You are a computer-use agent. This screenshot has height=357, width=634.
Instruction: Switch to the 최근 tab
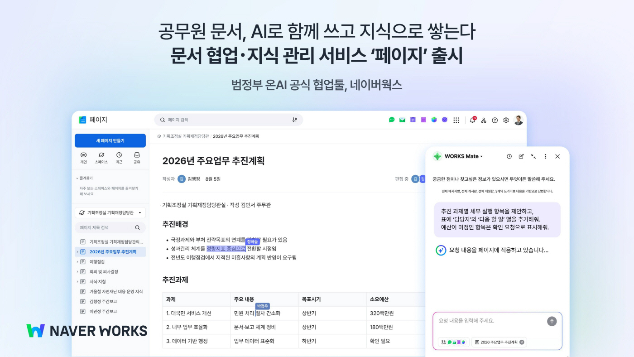(x=119, y=158)
